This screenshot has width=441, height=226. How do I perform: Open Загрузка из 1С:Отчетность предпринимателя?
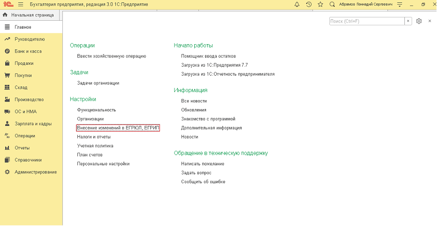[x=228, y=74]
